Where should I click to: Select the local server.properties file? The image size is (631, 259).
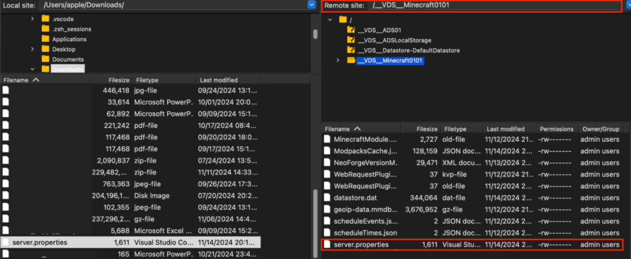39,242
